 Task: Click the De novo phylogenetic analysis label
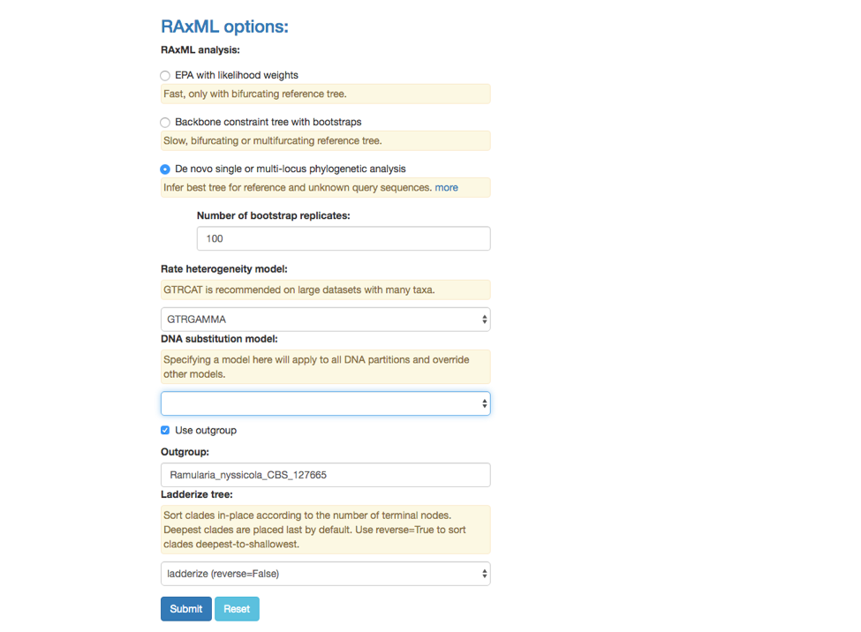click(291, 169)
